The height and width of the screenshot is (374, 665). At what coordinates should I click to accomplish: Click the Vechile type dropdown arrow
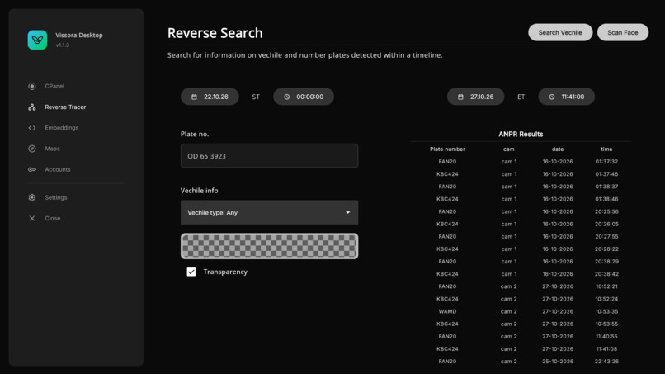coord(348,213)
